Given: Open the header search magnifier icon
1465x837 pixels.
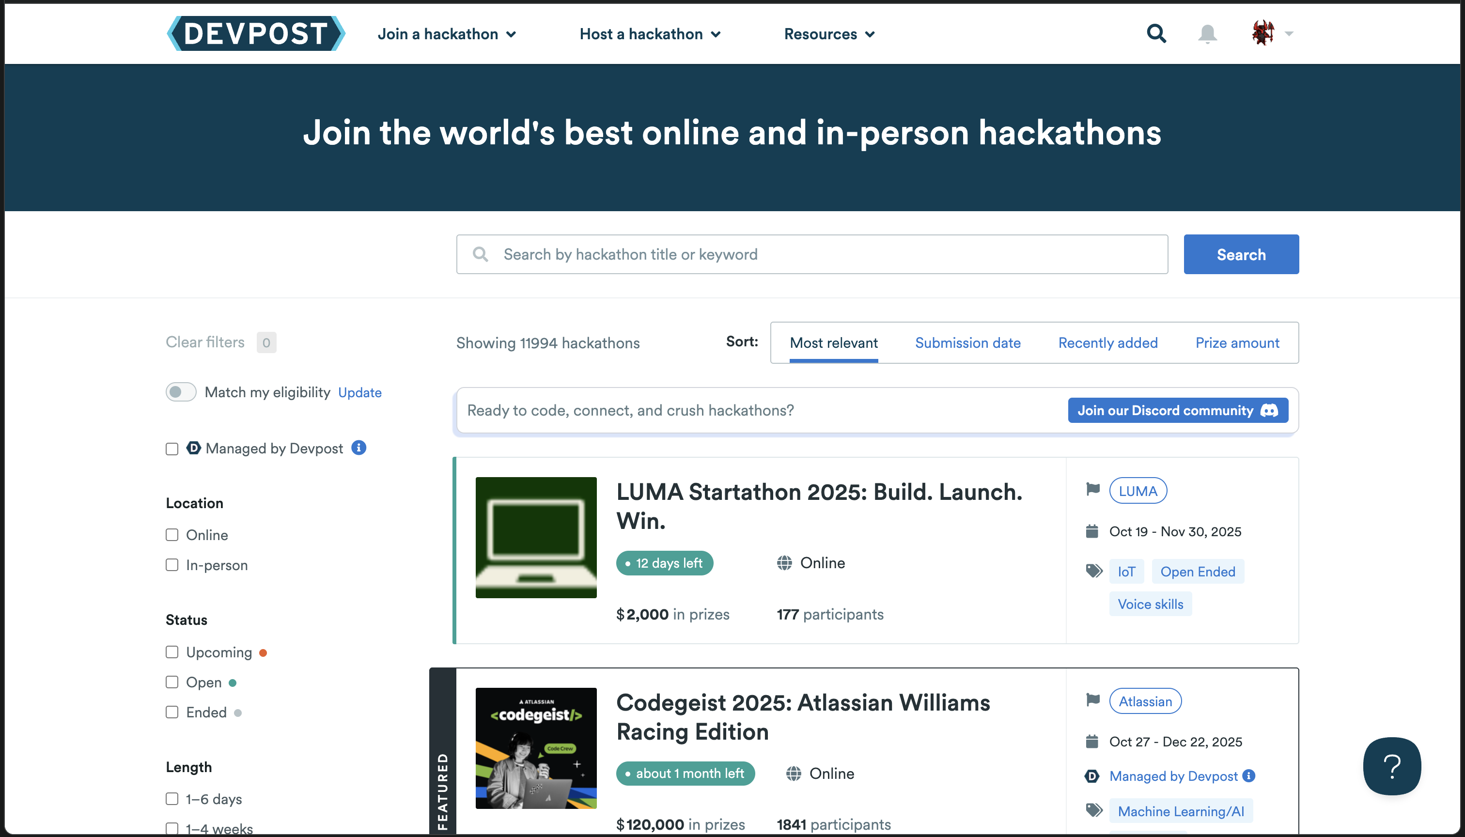Looking at the screenshot, I should tap(1156, 33).
